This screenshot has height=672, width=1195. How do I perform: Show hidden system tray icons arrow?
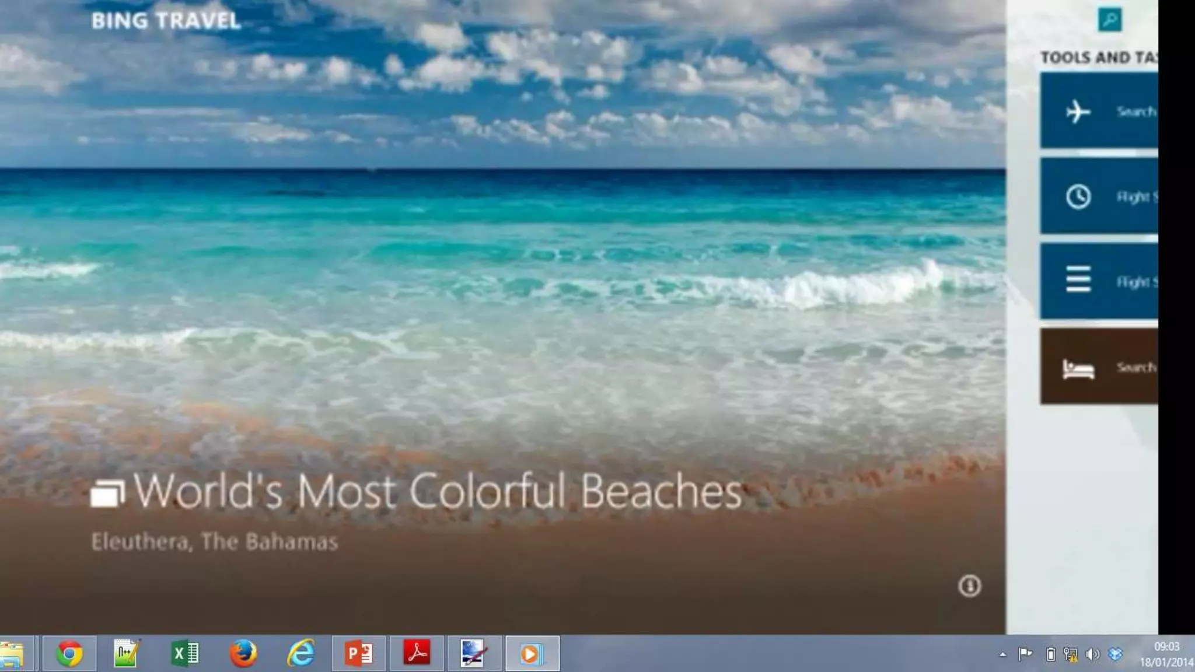[x=1002, y=654]
